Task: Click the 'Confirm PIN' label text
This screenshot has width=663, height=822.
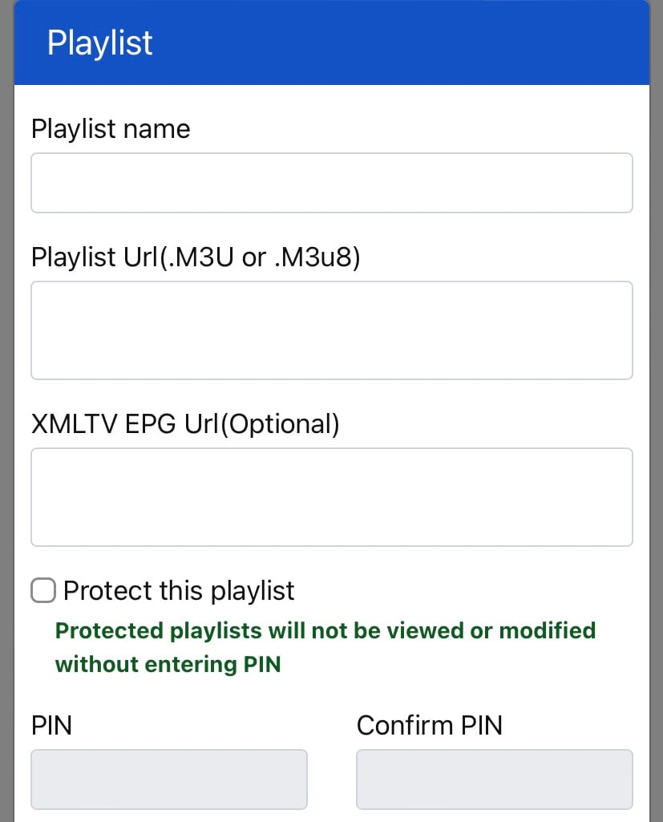Action: click(429, 726)
